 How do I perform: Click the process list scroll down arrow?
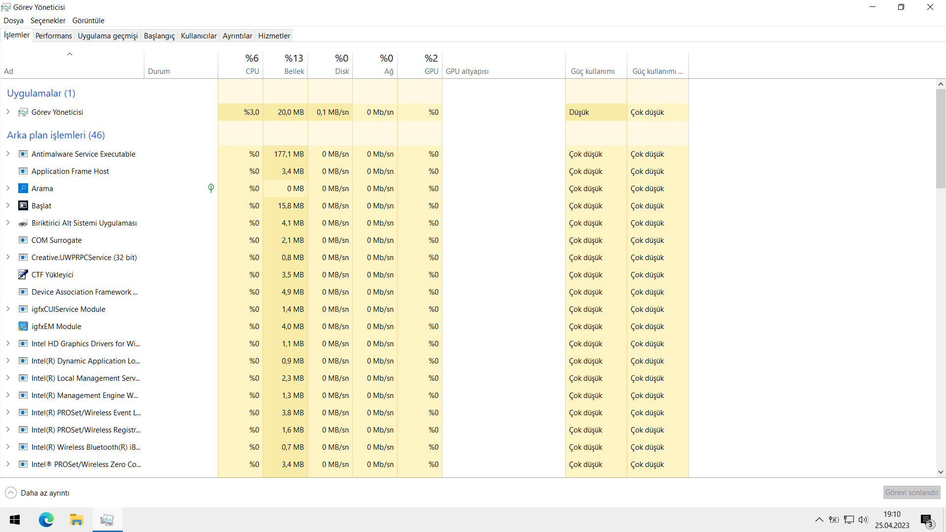pyautogui.click(x=941, y=472)
